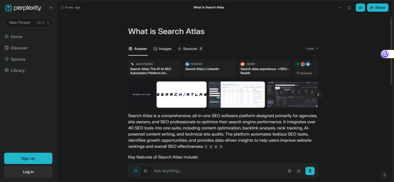Bookmark this thread

click(349, 8)
